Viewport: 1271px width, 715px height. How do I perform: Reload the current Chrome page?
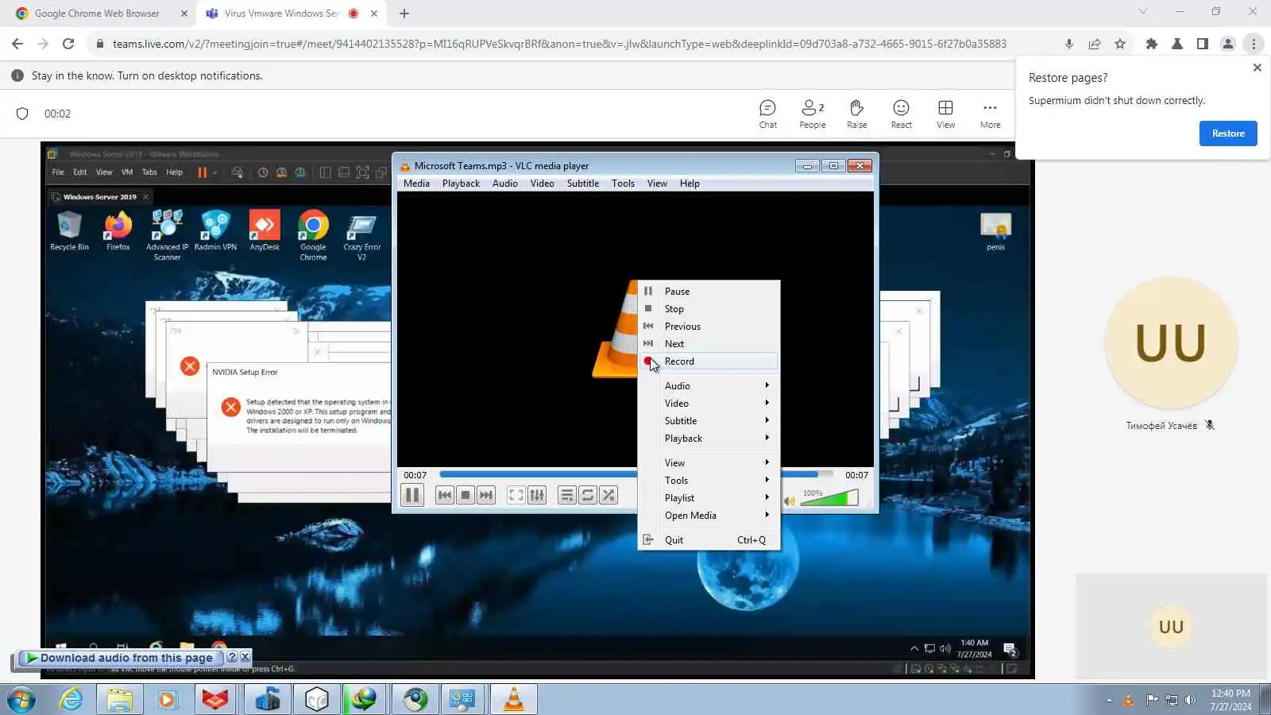[68, 44]
